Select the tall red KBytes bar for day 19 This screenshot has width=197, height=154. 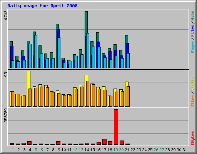[116, 127]
